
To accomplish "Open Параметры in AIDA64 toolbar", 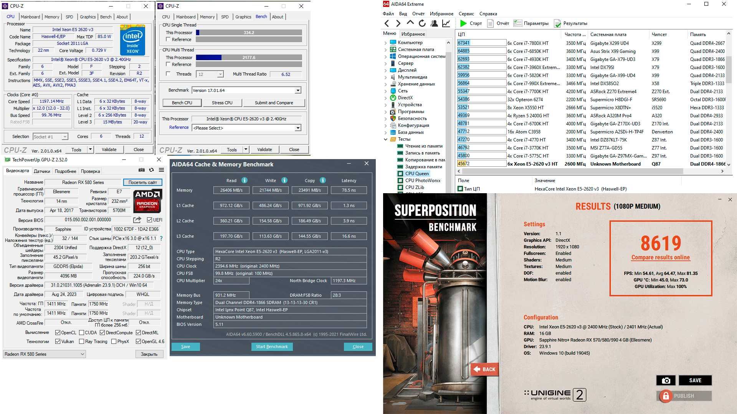I will pyautogui.click(x=531, y=23).
